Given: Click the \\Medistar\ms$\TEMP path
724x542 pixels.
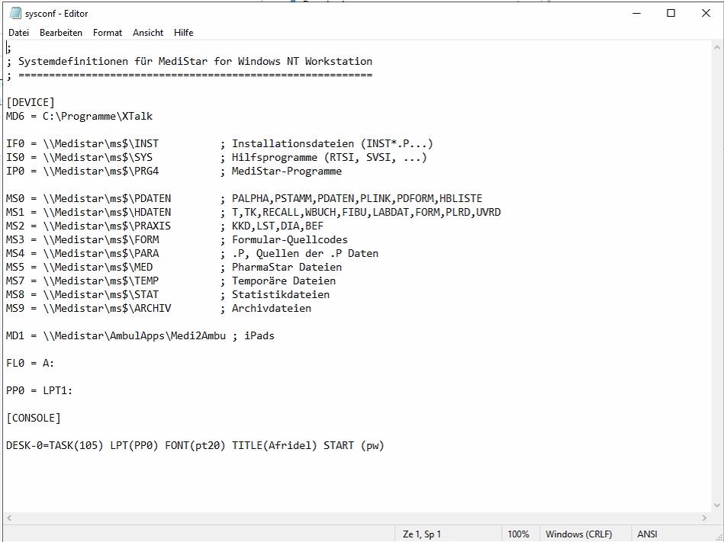Looking at the screenshot, I should [101, 281].
